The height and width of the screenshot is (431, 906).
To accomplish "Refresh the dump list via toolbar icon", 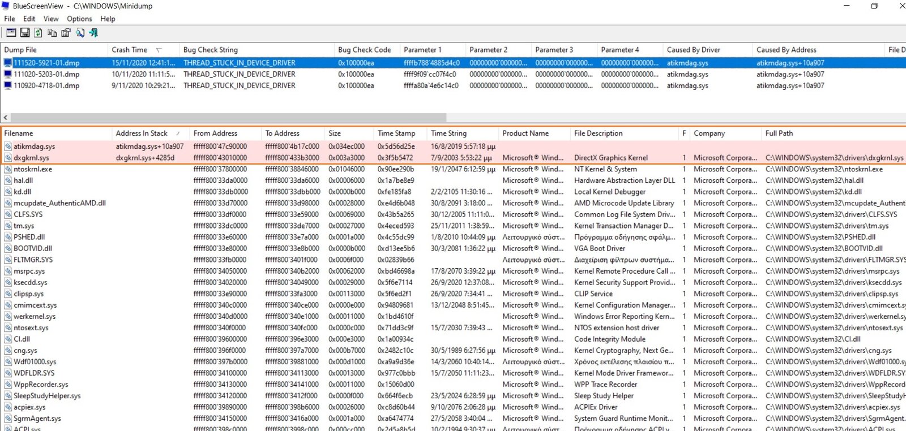I will pos(38,33).
